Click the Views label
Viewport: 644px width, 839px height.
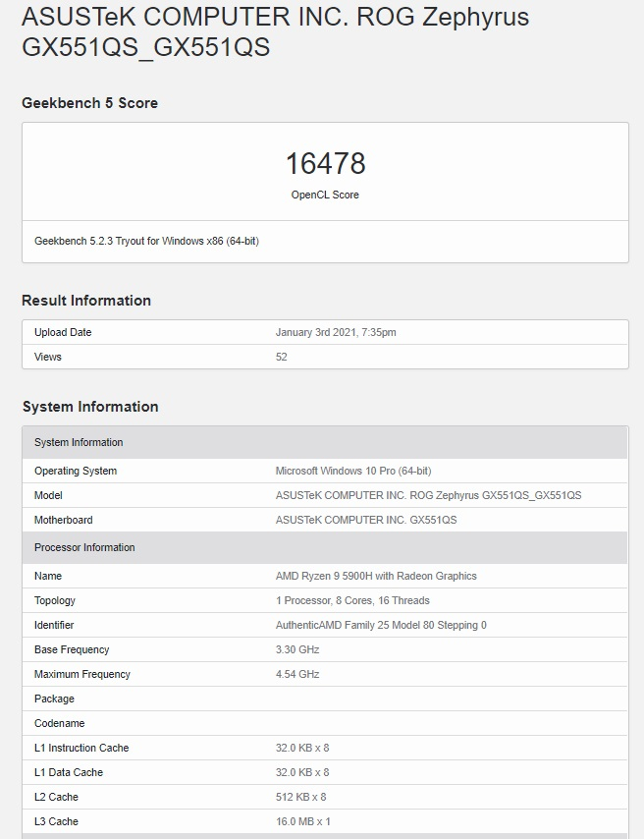click(x=47, y=357)
